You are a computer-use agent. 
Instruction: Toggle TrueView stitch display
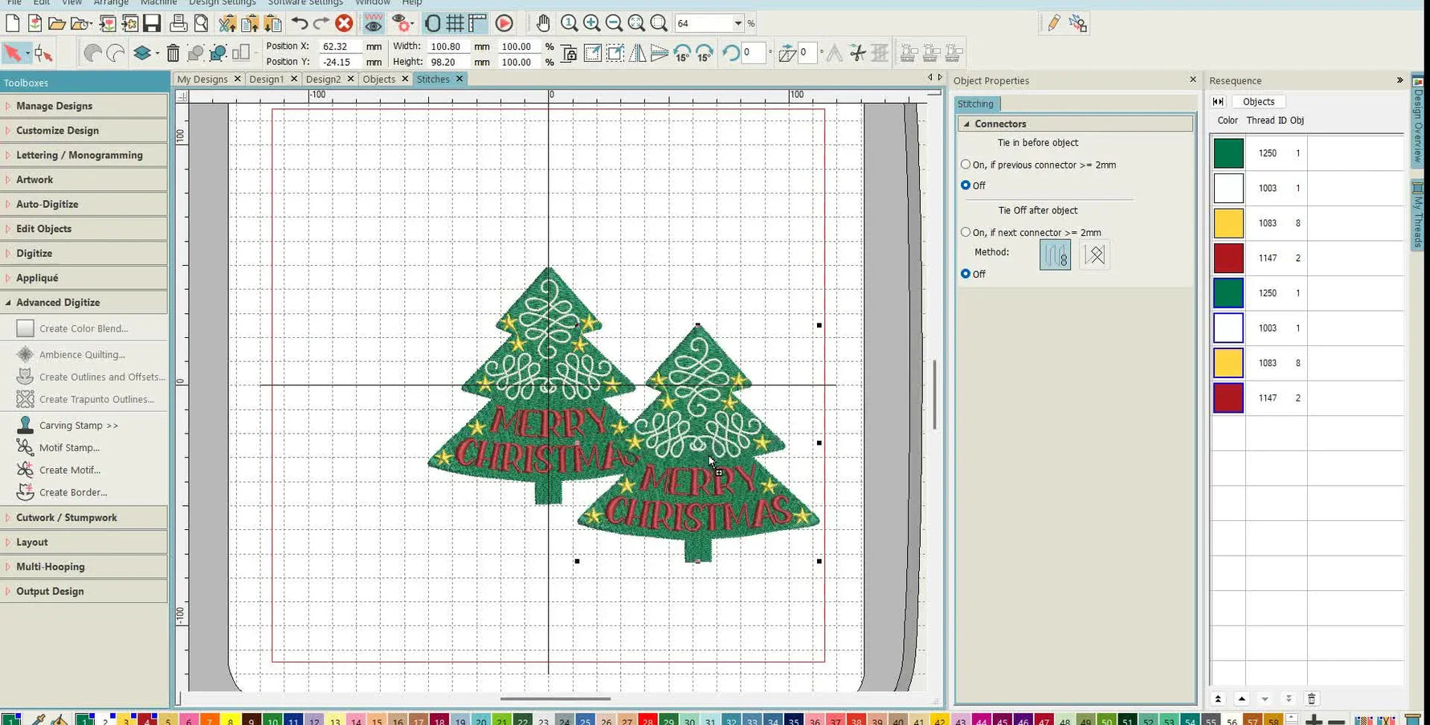click(x=374, y=23)
